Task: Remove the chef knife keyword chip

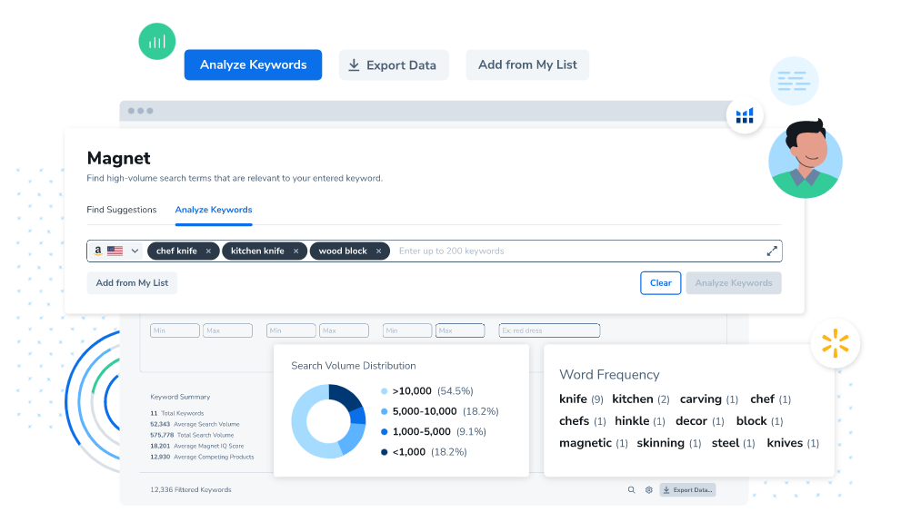Action: (x=208, y=251)
